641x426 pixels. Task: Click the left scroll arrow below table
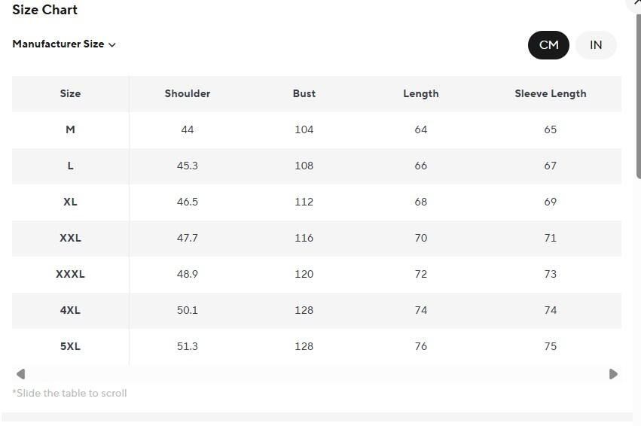pyautogui.click(x=20, y=374)
